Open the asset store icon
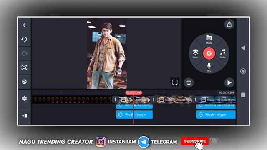The height and width of the screenshot is (150, 267). coord(189,83)
